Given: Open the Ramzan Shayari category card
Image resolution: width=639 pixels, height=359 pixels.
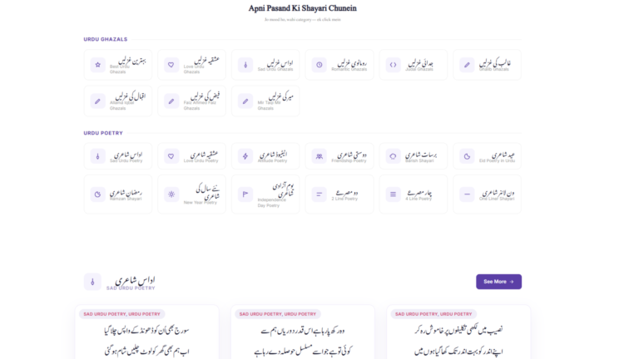Looking at the screenshot, I should click(118, 194).
